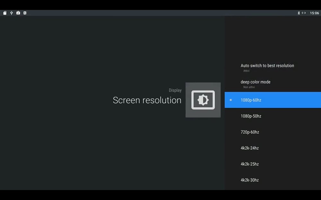The width and height of the screenshot is (321, 200).
Task: Click the Bluetooth status icon
Action: (299, 13)
